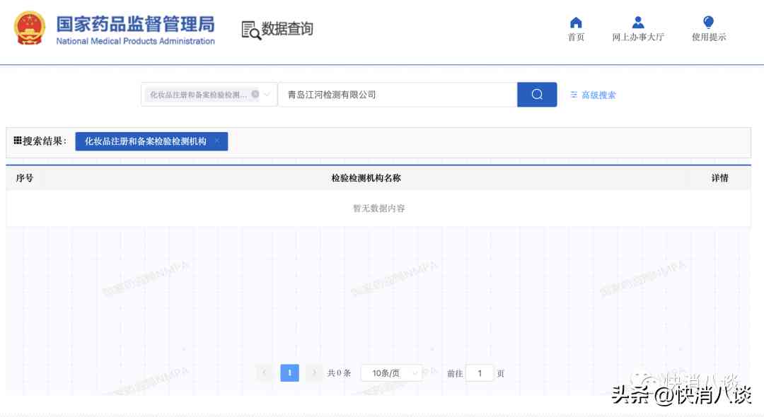Click the grid icon before 搜索结果
The image size is (764, 417).
pyautogui.click(x=17, y=139)
